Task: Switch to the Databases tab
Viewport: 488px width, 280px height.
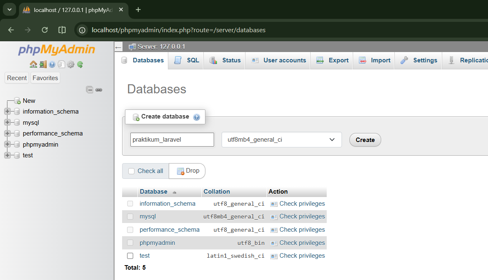Action: 143,60
